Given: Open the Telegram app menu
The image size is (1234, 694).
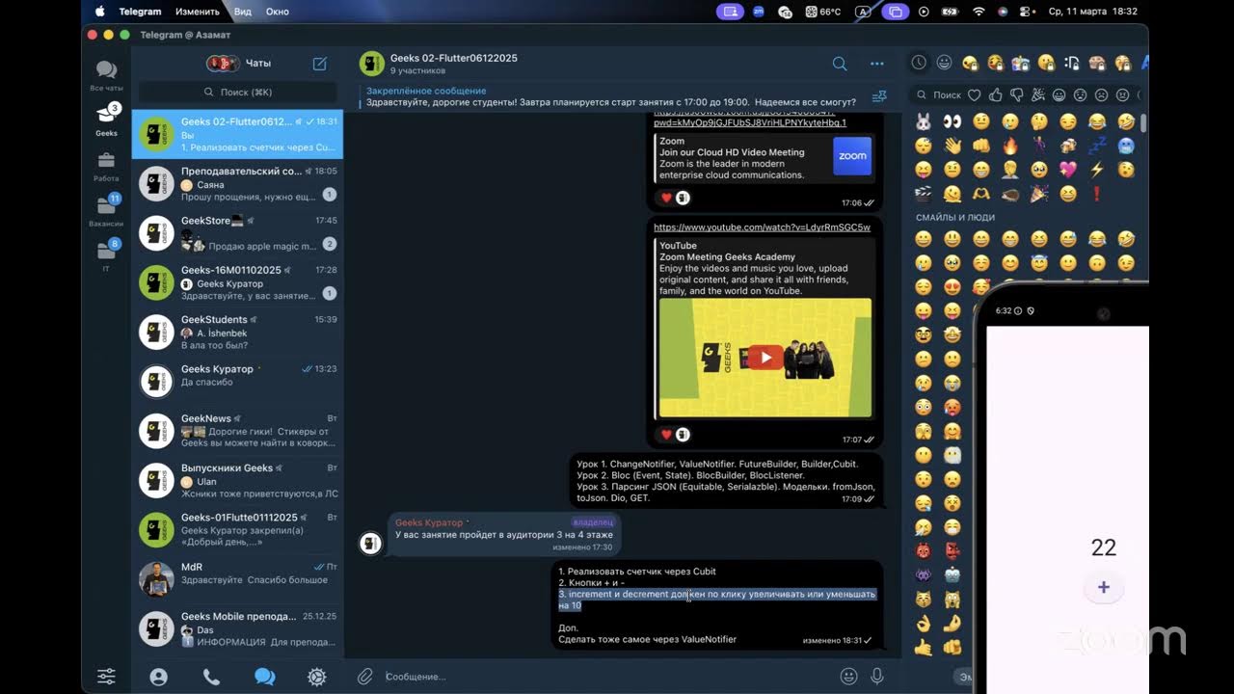Looking at the screenshot, I should [x=140, y=12].
